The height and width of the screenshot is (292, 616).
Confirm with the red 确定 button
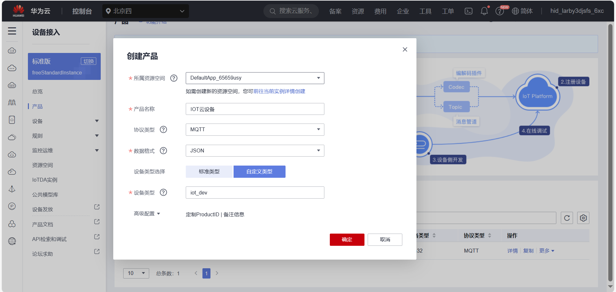coord(347,240)
